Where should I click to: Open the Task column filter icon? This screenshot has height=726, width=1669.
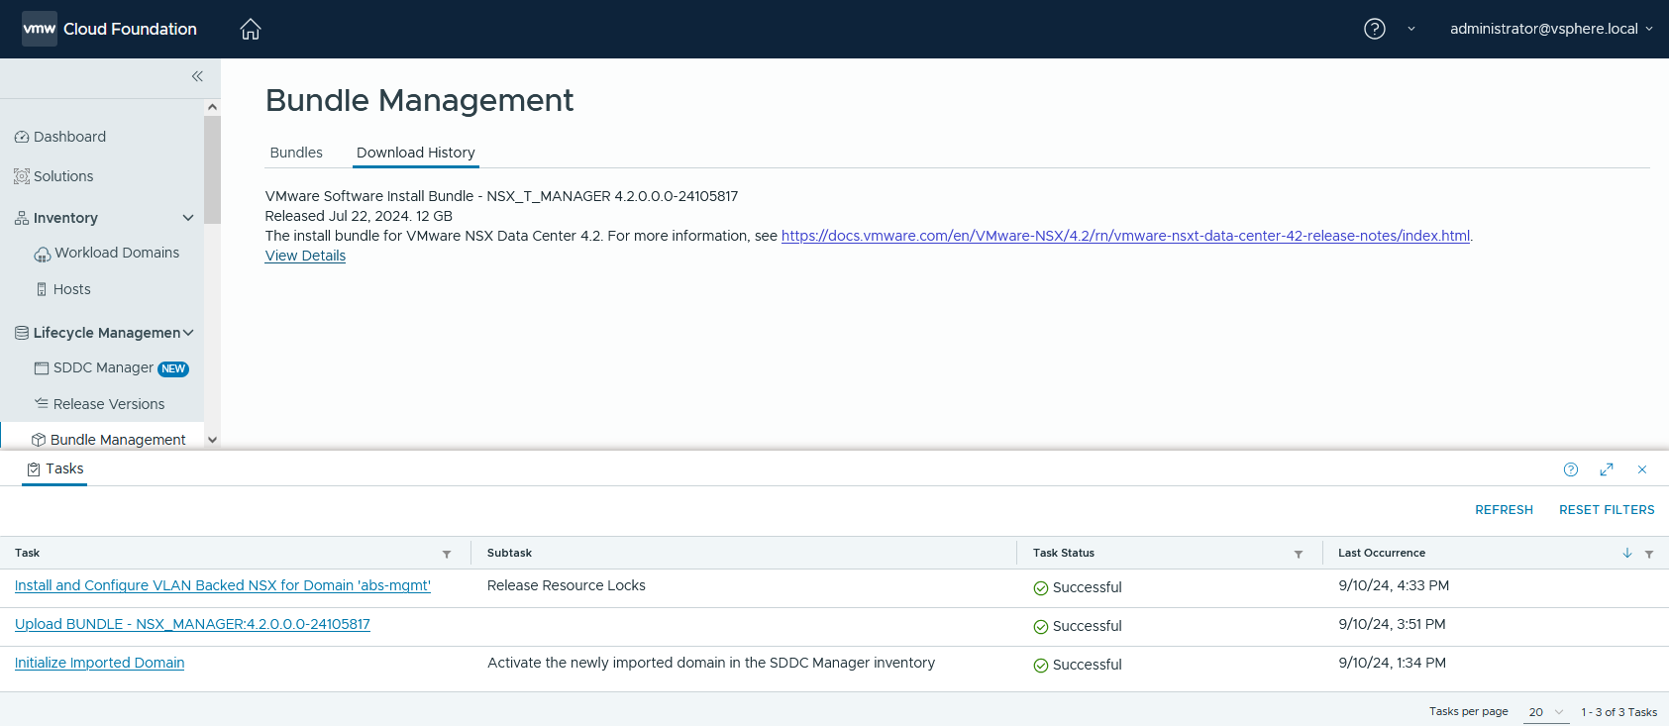[x=447, y=554]
